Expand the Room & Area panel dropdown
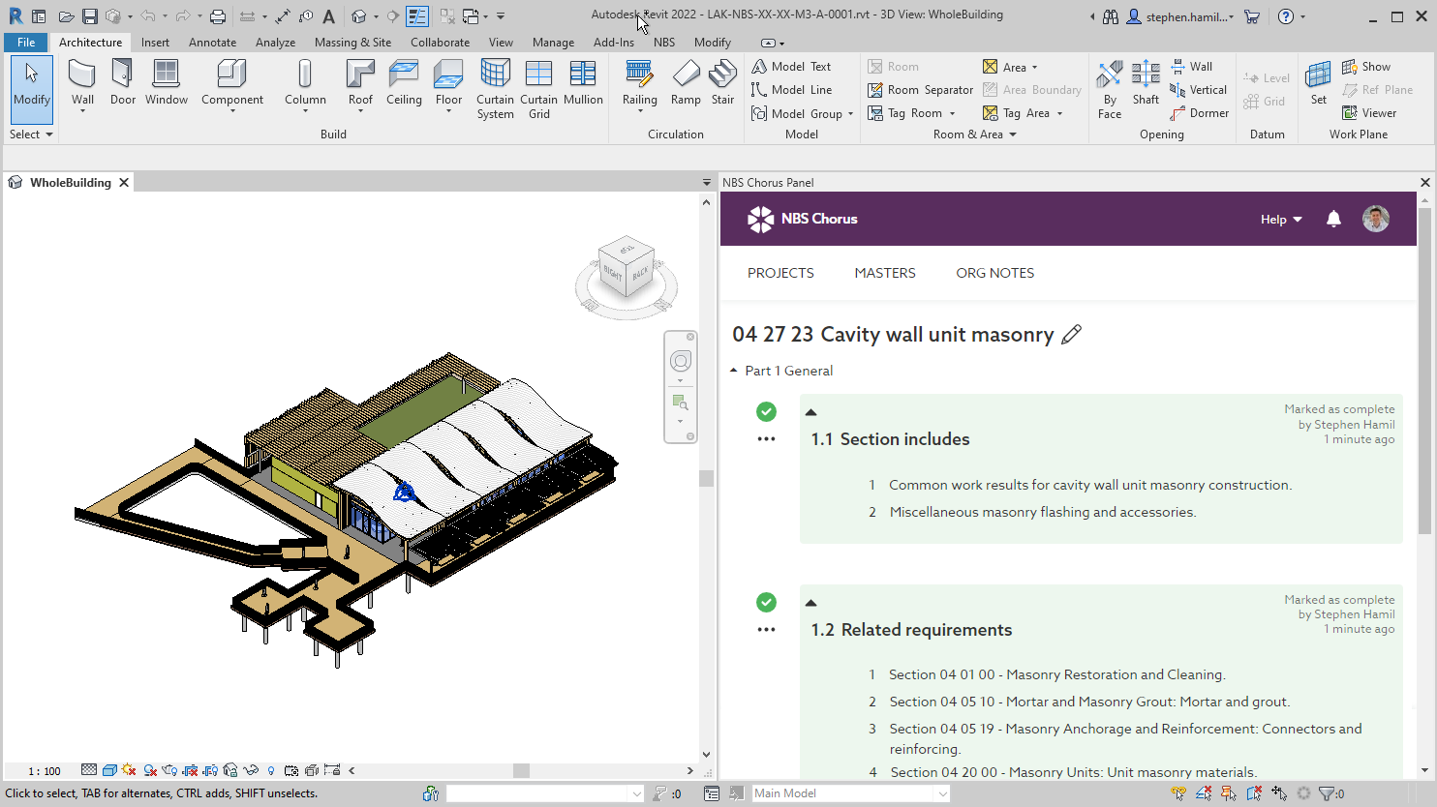Viewport: 1437px width, 807px height. tap(975, 134)
